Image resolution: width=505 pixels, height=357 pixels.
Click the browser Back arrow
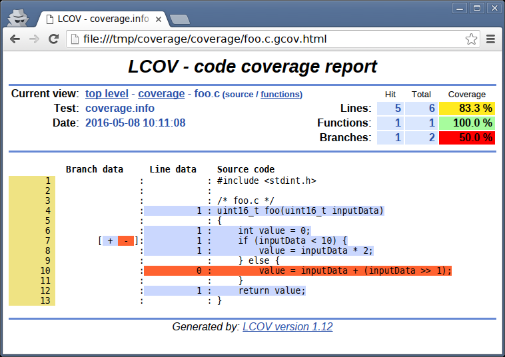(15, 39)
